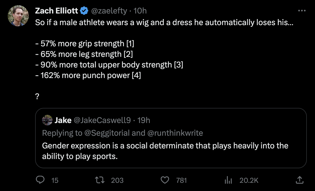Click the blue verified badge
Image resolution: width=315 pixels, height=191 pixels.
coord(84,11)
